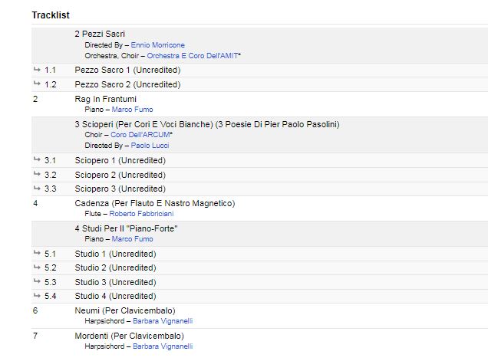Viewport: 488px width, 361px height.
Task: Select the Cadenza track title text
Action: coord(154,203)
